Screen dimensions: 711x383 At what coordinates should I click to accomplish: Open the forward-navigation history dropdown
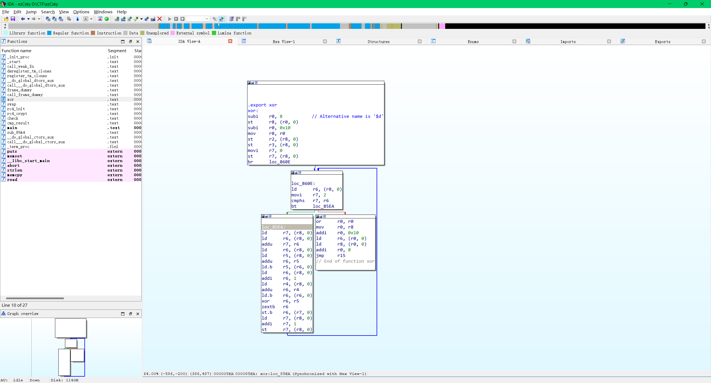tap(39, 19)
